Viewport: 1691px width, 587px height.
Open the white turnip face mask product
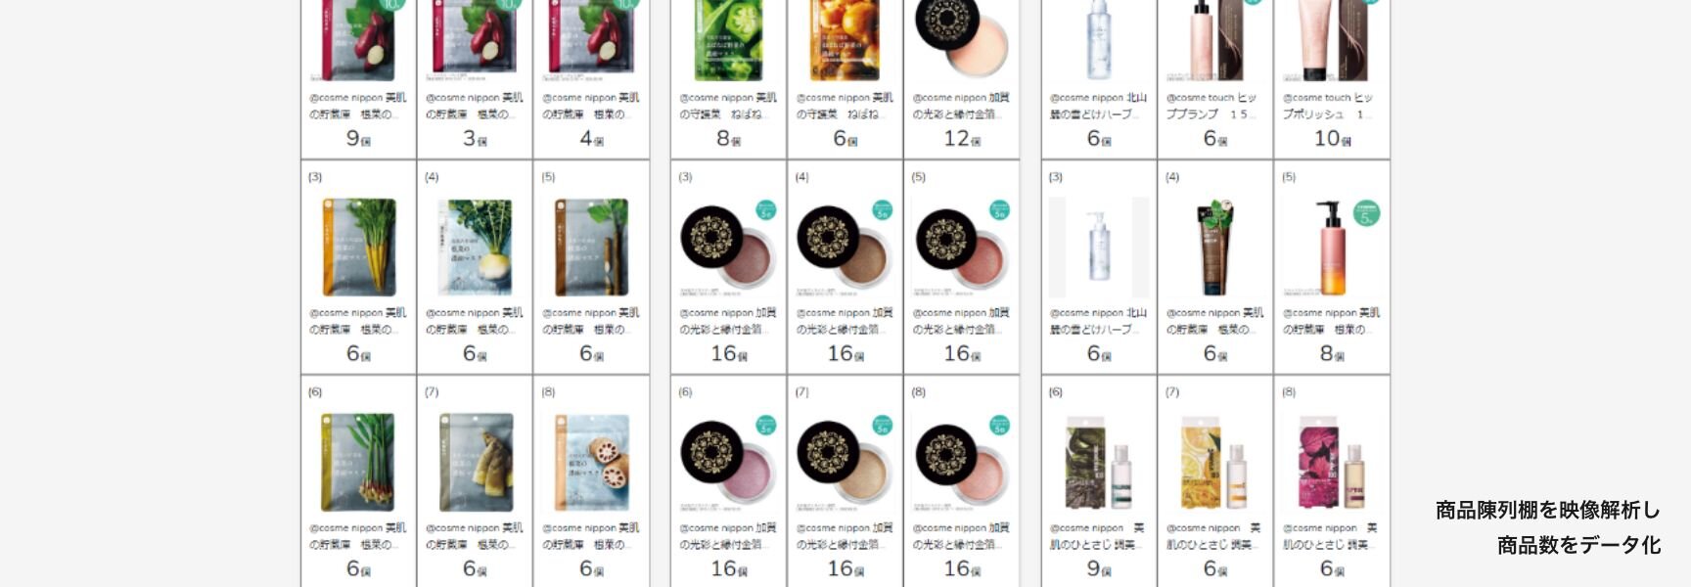pos(475,248)
